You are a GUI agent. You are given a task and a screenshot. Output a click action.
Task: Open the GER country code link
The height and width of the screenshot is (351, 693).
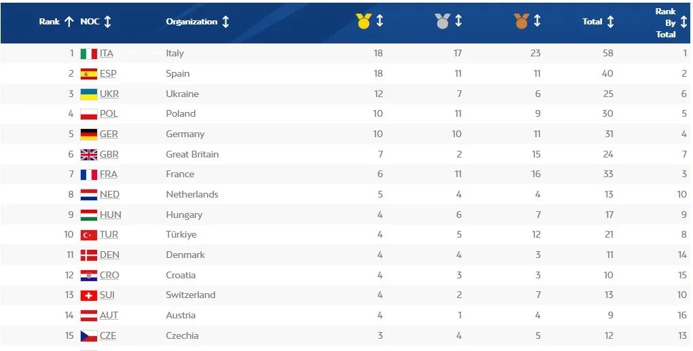pos(109,134)
